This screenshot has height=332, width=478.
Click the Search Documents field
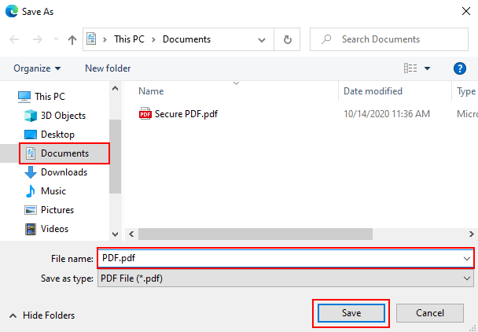click(389, 39)
